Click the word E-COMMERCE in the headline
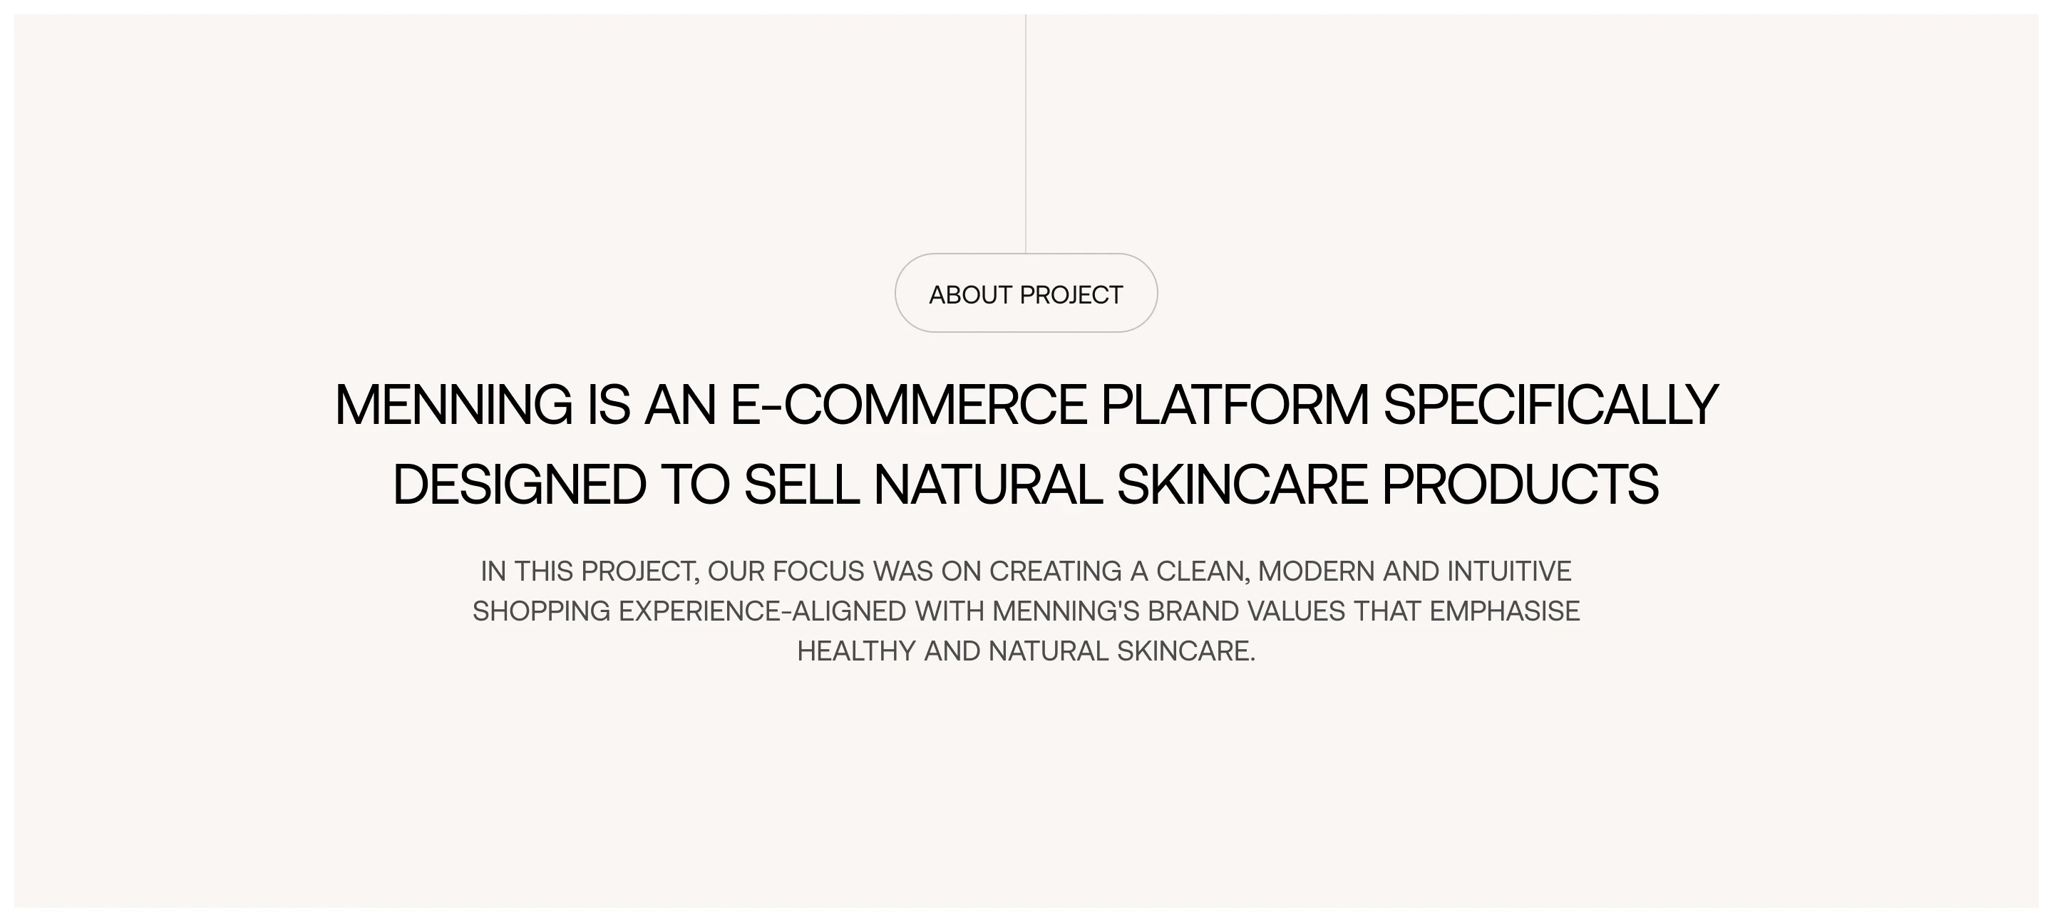This screenshot has width=2053, height=922. pyautogui.click(x=909, y=405)
